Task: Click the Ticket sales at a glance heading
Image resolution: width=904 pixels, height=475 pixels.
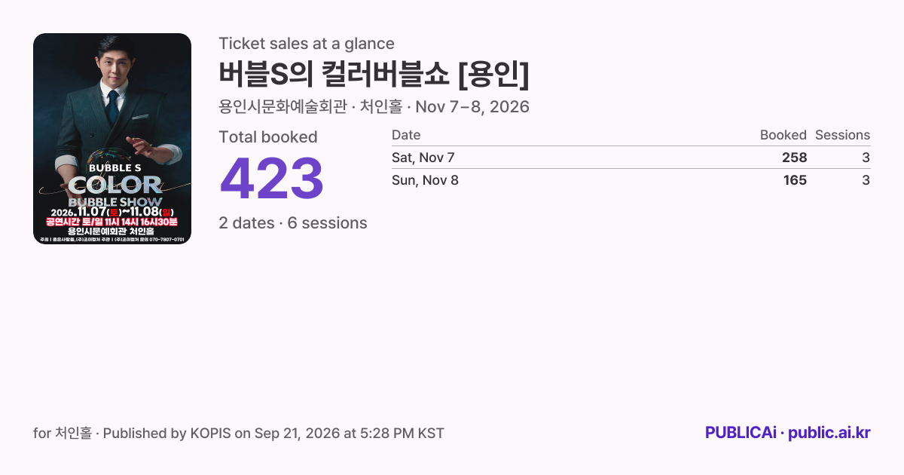Action: click(x=307, y=44)
